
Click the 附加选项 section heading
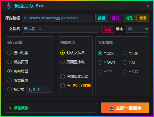pyautogui.click(x=68, y=42)
